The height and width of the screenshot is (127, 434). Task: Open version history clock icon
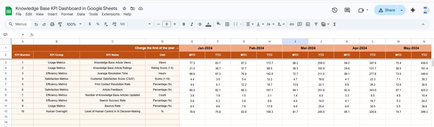tap(335, 10)
